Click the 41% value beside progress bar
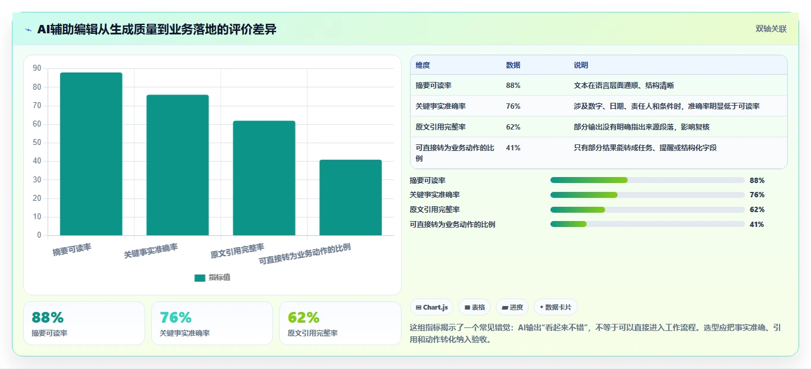This screenshot has height=369, width=811. 757,224
